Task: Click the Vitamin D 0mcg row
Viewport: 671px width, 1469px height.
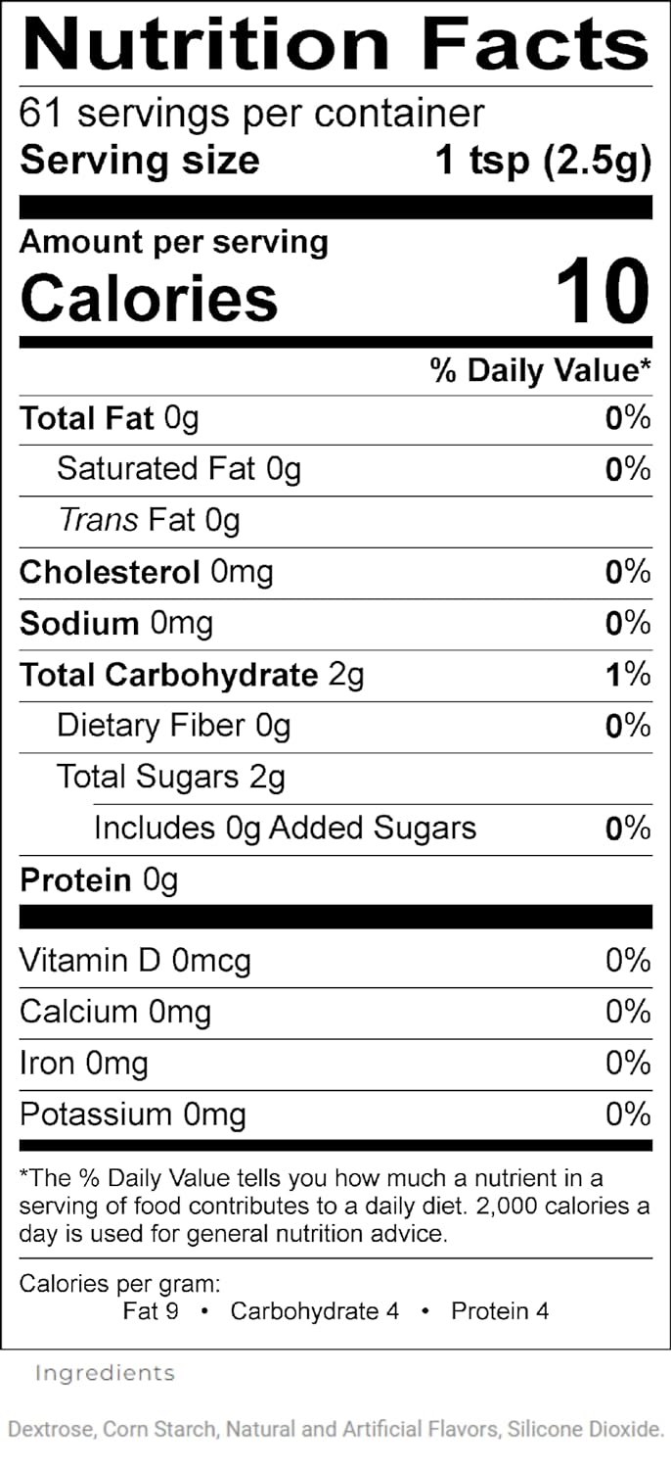Action: [135, 961]
